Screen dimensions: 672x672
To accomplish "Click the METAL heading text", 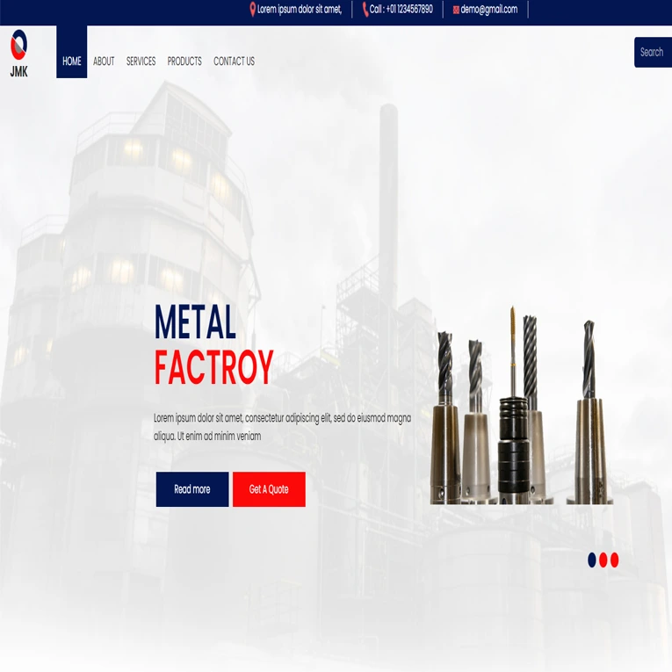I will 195,322.
